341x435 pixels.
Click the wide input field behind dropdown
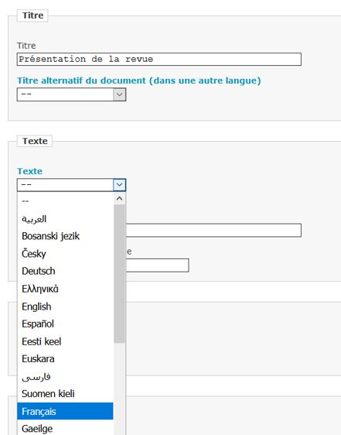[213, 230]
